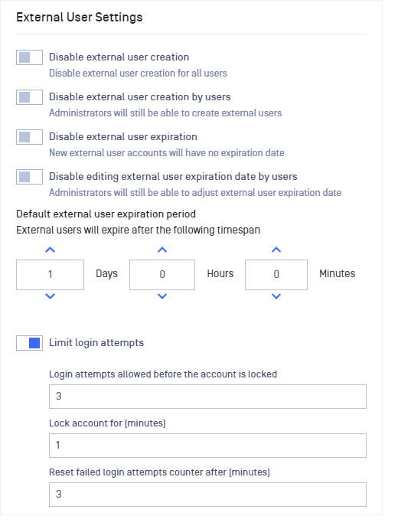Click the Disable external user expiration label
Viewport: 398px width, 526px height.
pos(123,137)
